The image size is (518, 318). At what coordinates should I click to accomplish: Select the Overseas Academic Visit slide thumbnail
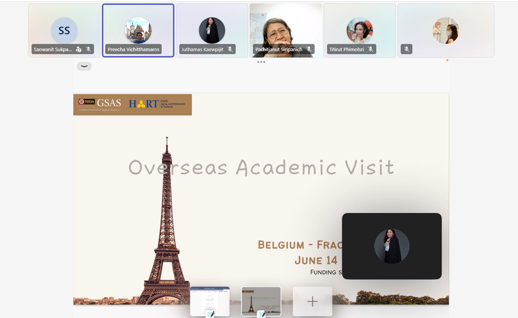pyautogui.click(x=261, y=301)
